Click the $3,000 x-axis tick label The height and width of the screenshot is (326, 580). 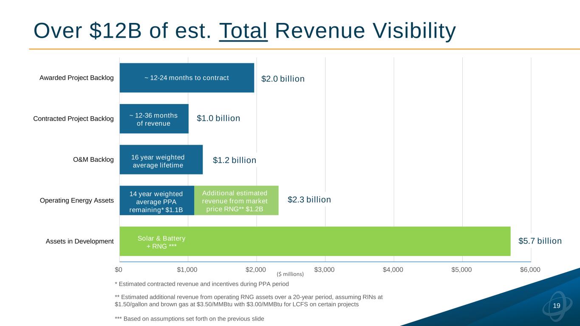pos(325,270)
